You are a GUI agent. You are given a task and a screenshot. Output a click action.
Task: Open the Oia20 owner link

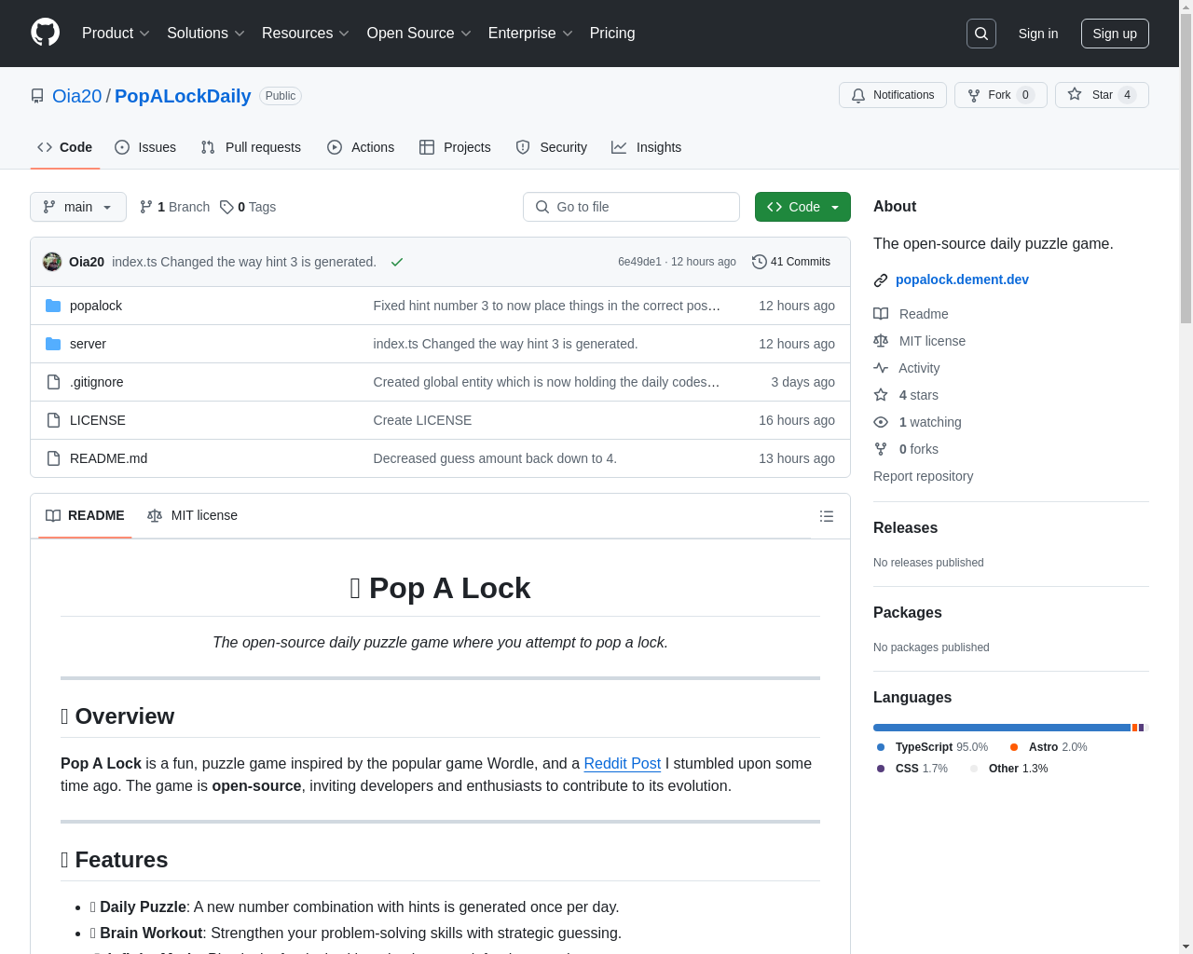pyautogui.click(x=77, y=96)
